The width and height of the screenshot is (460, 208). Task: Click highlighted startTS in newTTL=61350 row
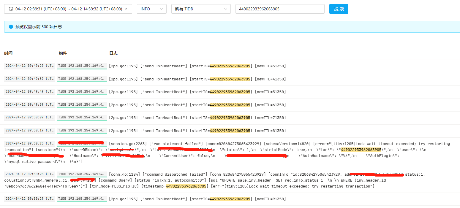(230, 105)
